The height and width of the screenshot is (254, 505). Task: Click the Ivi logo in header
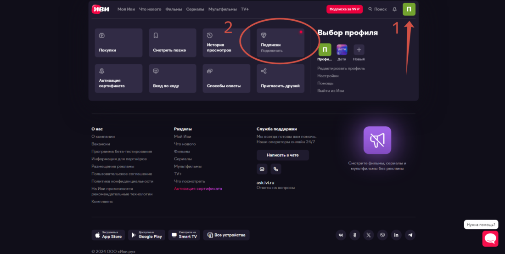point(101,9)
